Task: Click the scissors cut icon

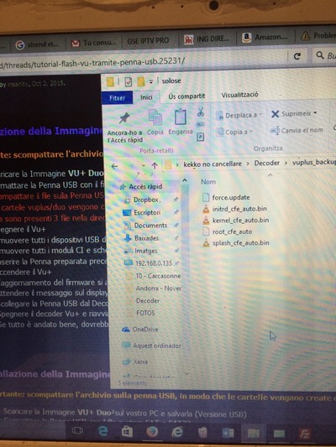Action: 201,112
